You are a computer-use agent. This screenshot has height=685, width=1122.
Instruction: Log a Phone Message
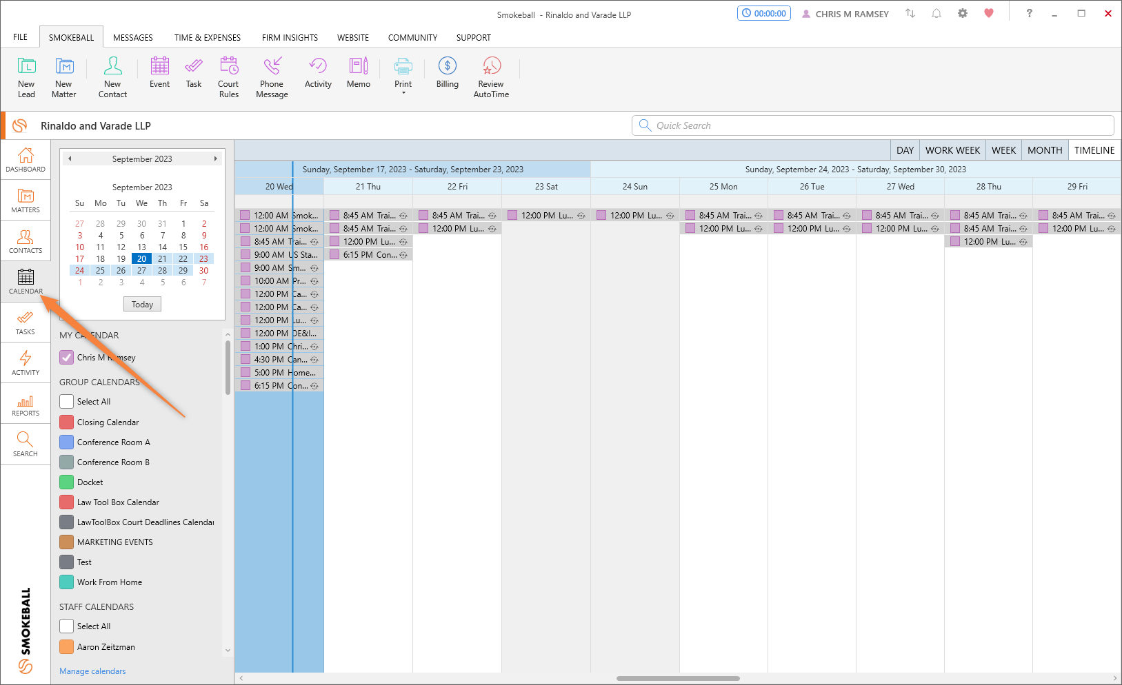[x=272, y=77]
